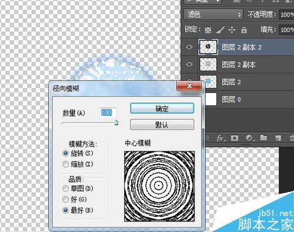
Task: Select the 缩放 (Z) blur method
Action: [x=66, y=164]
